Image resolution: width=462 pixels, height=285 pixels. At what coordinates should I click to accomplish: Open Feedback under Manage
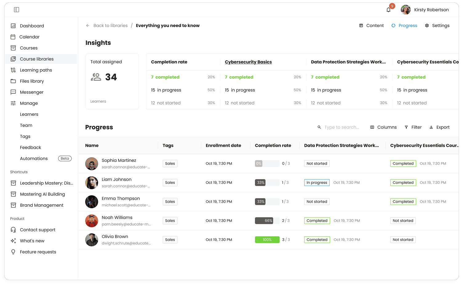tap(30, 147)
